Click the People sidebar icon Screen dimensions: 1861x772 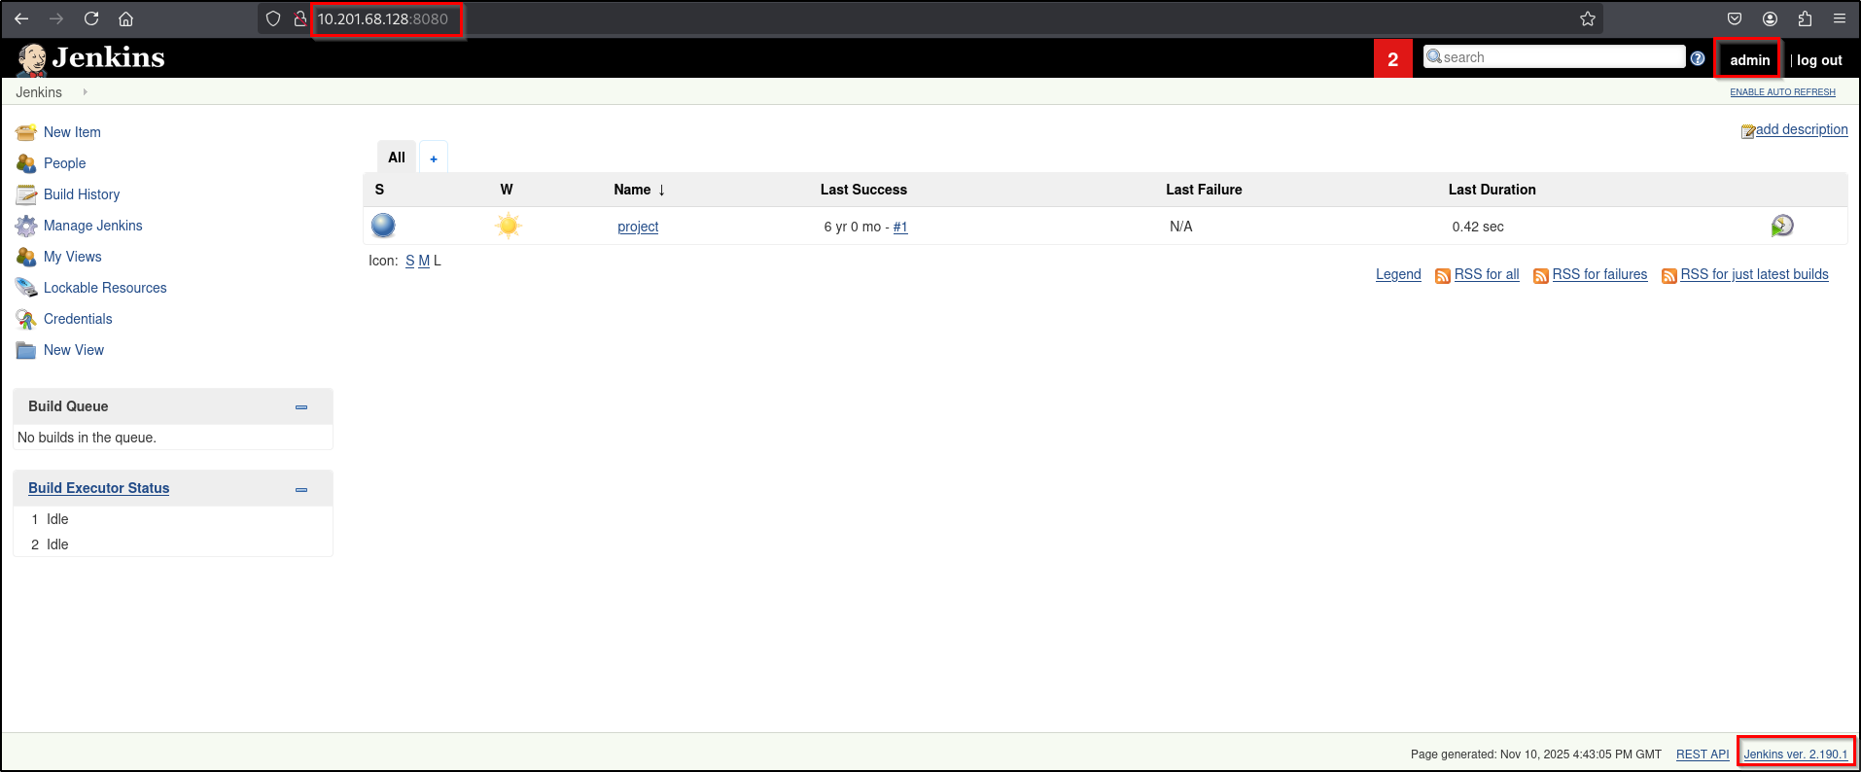pyautogui.click(x=26, y=163)
